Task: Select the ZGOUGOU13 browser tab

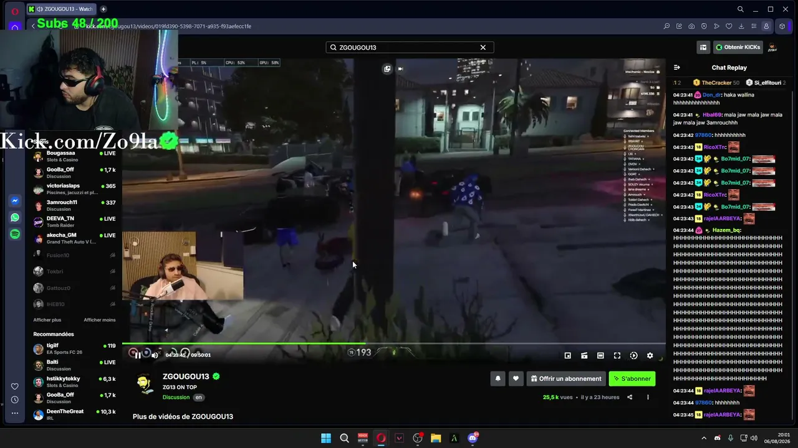Action: [x=60, y=9]
